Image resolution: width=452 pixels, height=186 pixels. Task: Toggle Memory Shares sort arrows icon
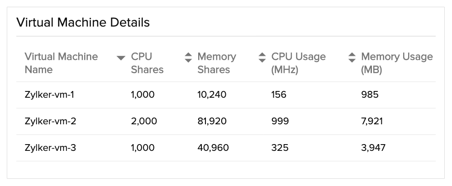tap(262, 57)
